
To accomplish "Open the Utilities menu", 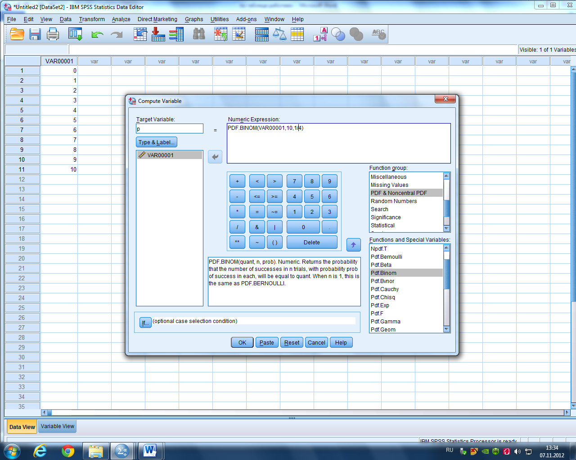I will (220, 19).
